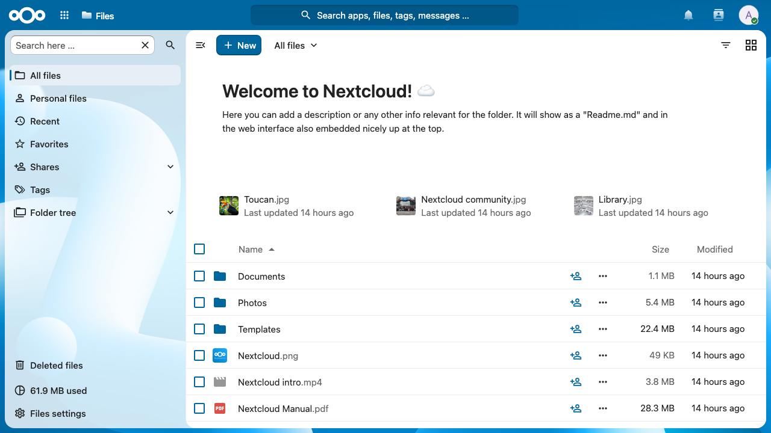Click the Nextcloud logo in the header

pyautogui.click(x=27, y=16)
